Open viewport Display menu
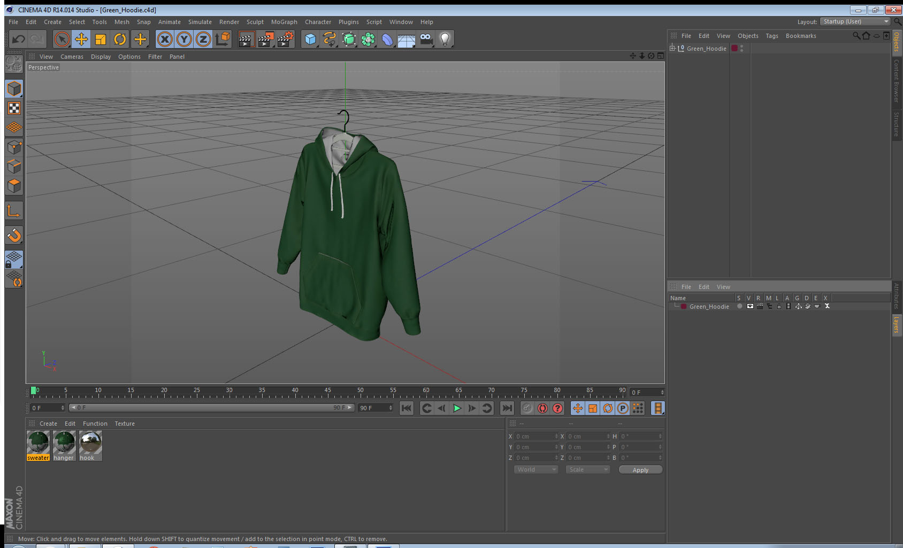 [x=101, y=57]
